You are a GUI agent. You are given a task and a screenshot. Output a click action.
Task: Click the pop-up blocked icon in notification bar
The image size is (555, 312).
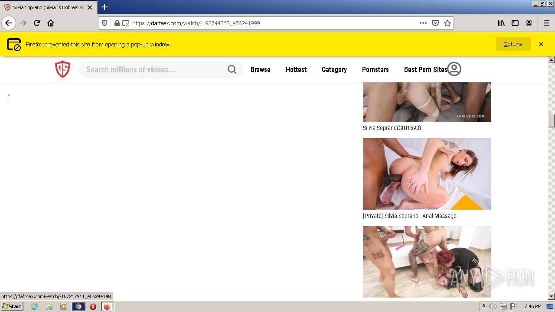14,44
